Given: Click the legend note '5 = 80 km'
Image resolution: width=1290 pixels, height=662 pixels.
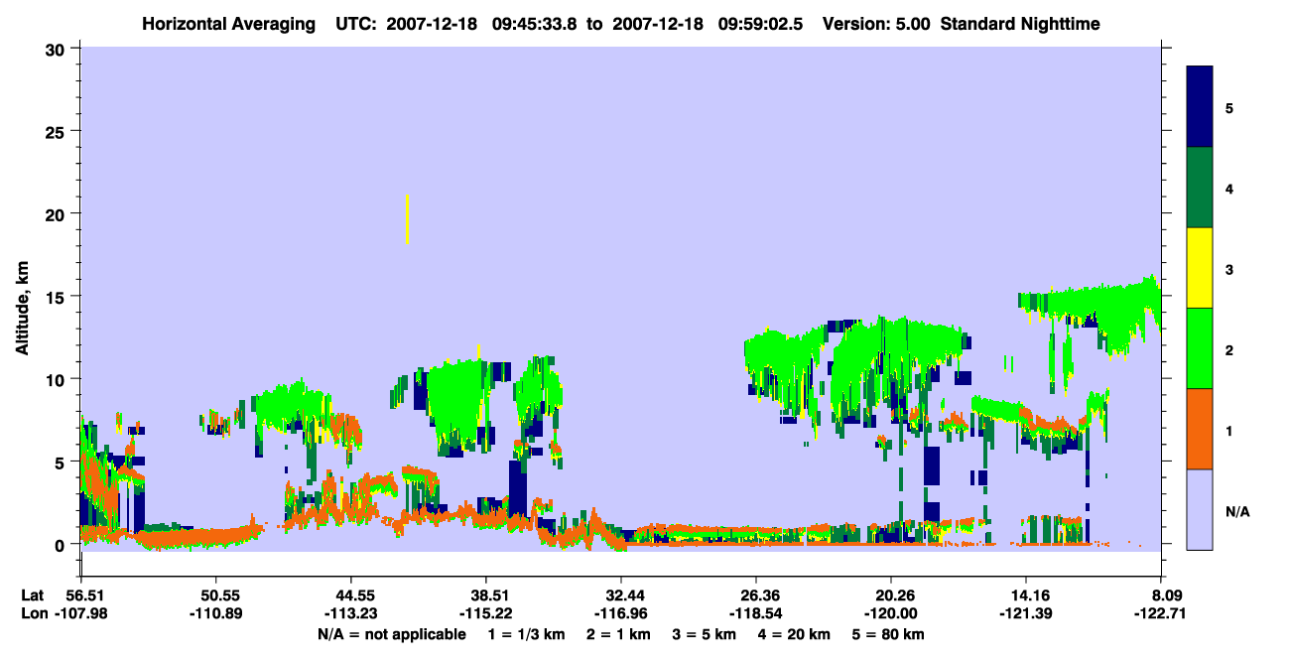Looking at the screenshot, I should click(x=889, y=634).
